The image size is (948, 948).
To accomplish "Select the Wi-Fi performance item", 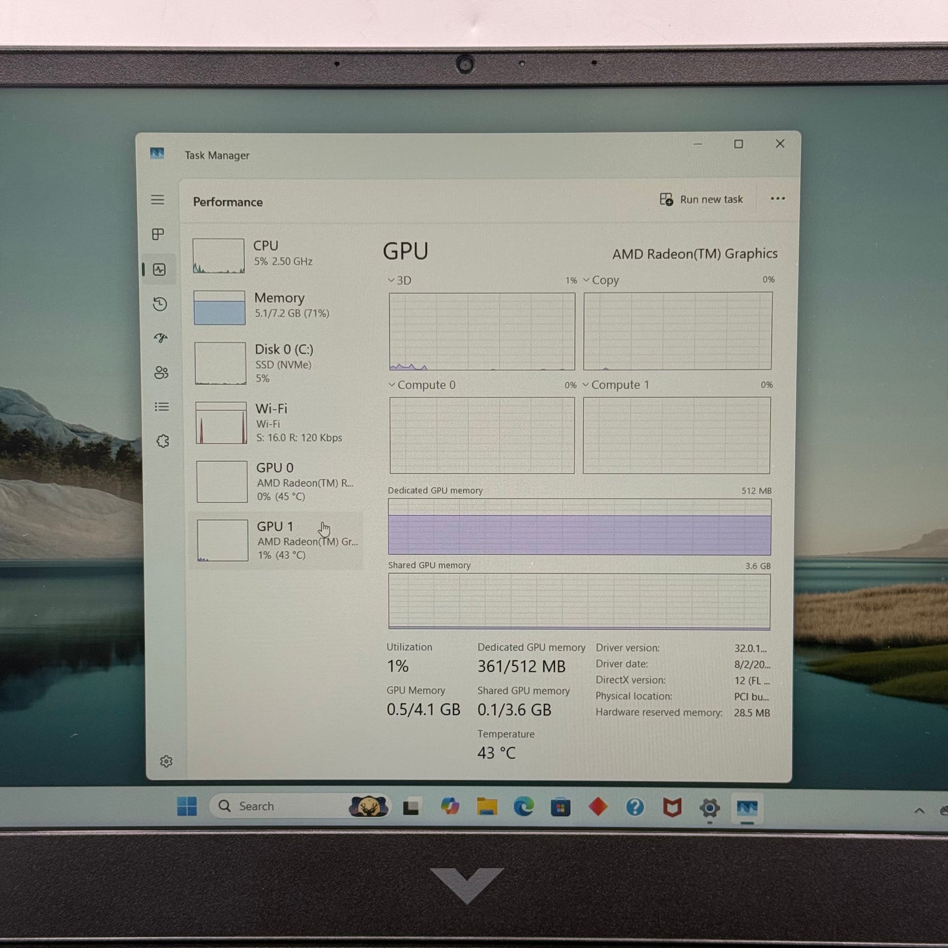I will click(277, 422).
